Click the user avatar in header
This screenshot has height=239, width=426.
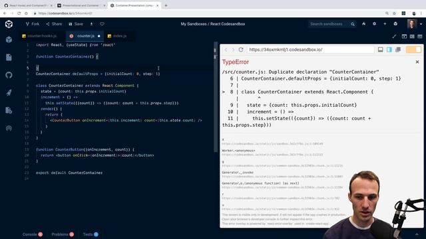click(x=412, y=24)
